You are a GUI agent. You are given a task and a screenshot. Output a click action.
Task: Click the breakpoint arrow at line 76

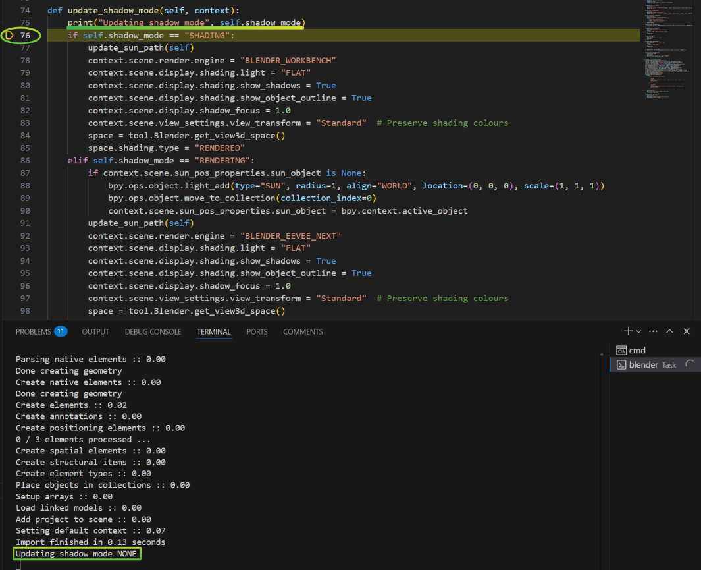point(9,36)
